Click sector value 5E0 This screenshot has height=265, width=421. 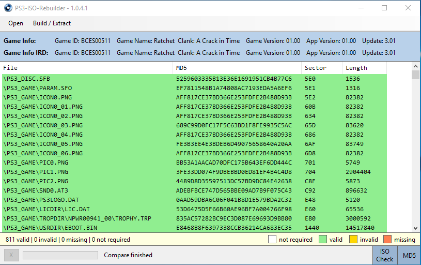pyautogui.click(x=310, y=79)
